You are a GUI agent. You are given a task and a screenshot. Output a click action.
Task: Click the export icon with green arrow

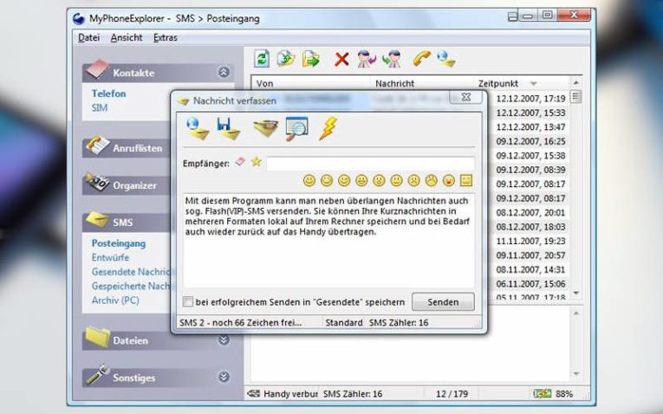pos(311,59)
